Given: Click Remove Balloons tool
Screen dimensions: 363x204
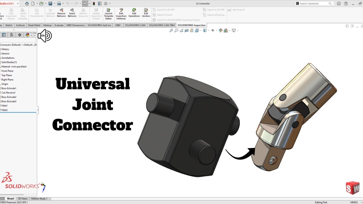Looking at the screenshot, I should 61,13.
